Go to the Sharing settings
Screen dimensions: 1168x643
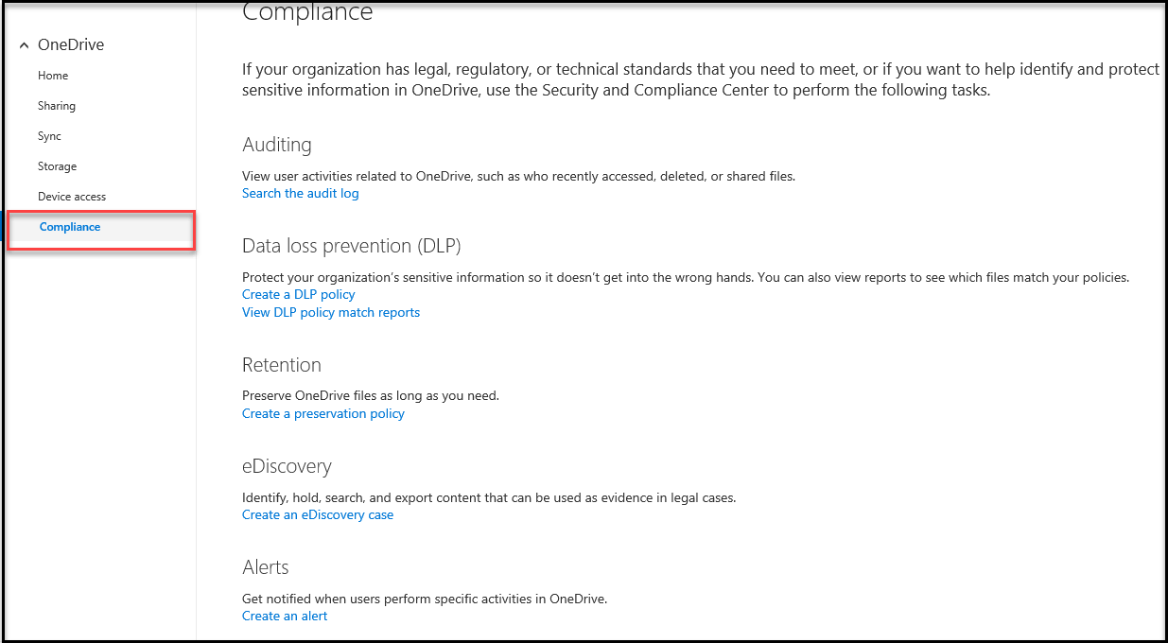pos(57,106)
